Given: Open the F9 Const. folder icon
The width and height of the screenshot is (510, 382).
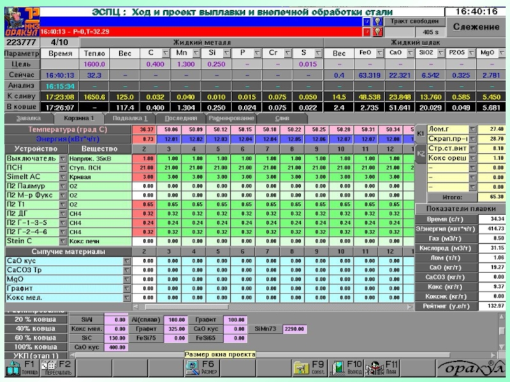Looking at the screenshot, I should point(301,367).
